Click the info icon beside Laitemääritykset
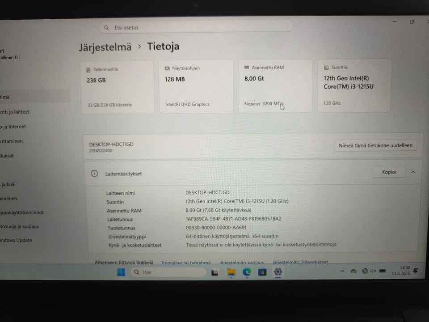The width and height of the screenshot is (429, 322). pyautogui.click(x=94, y=174)
